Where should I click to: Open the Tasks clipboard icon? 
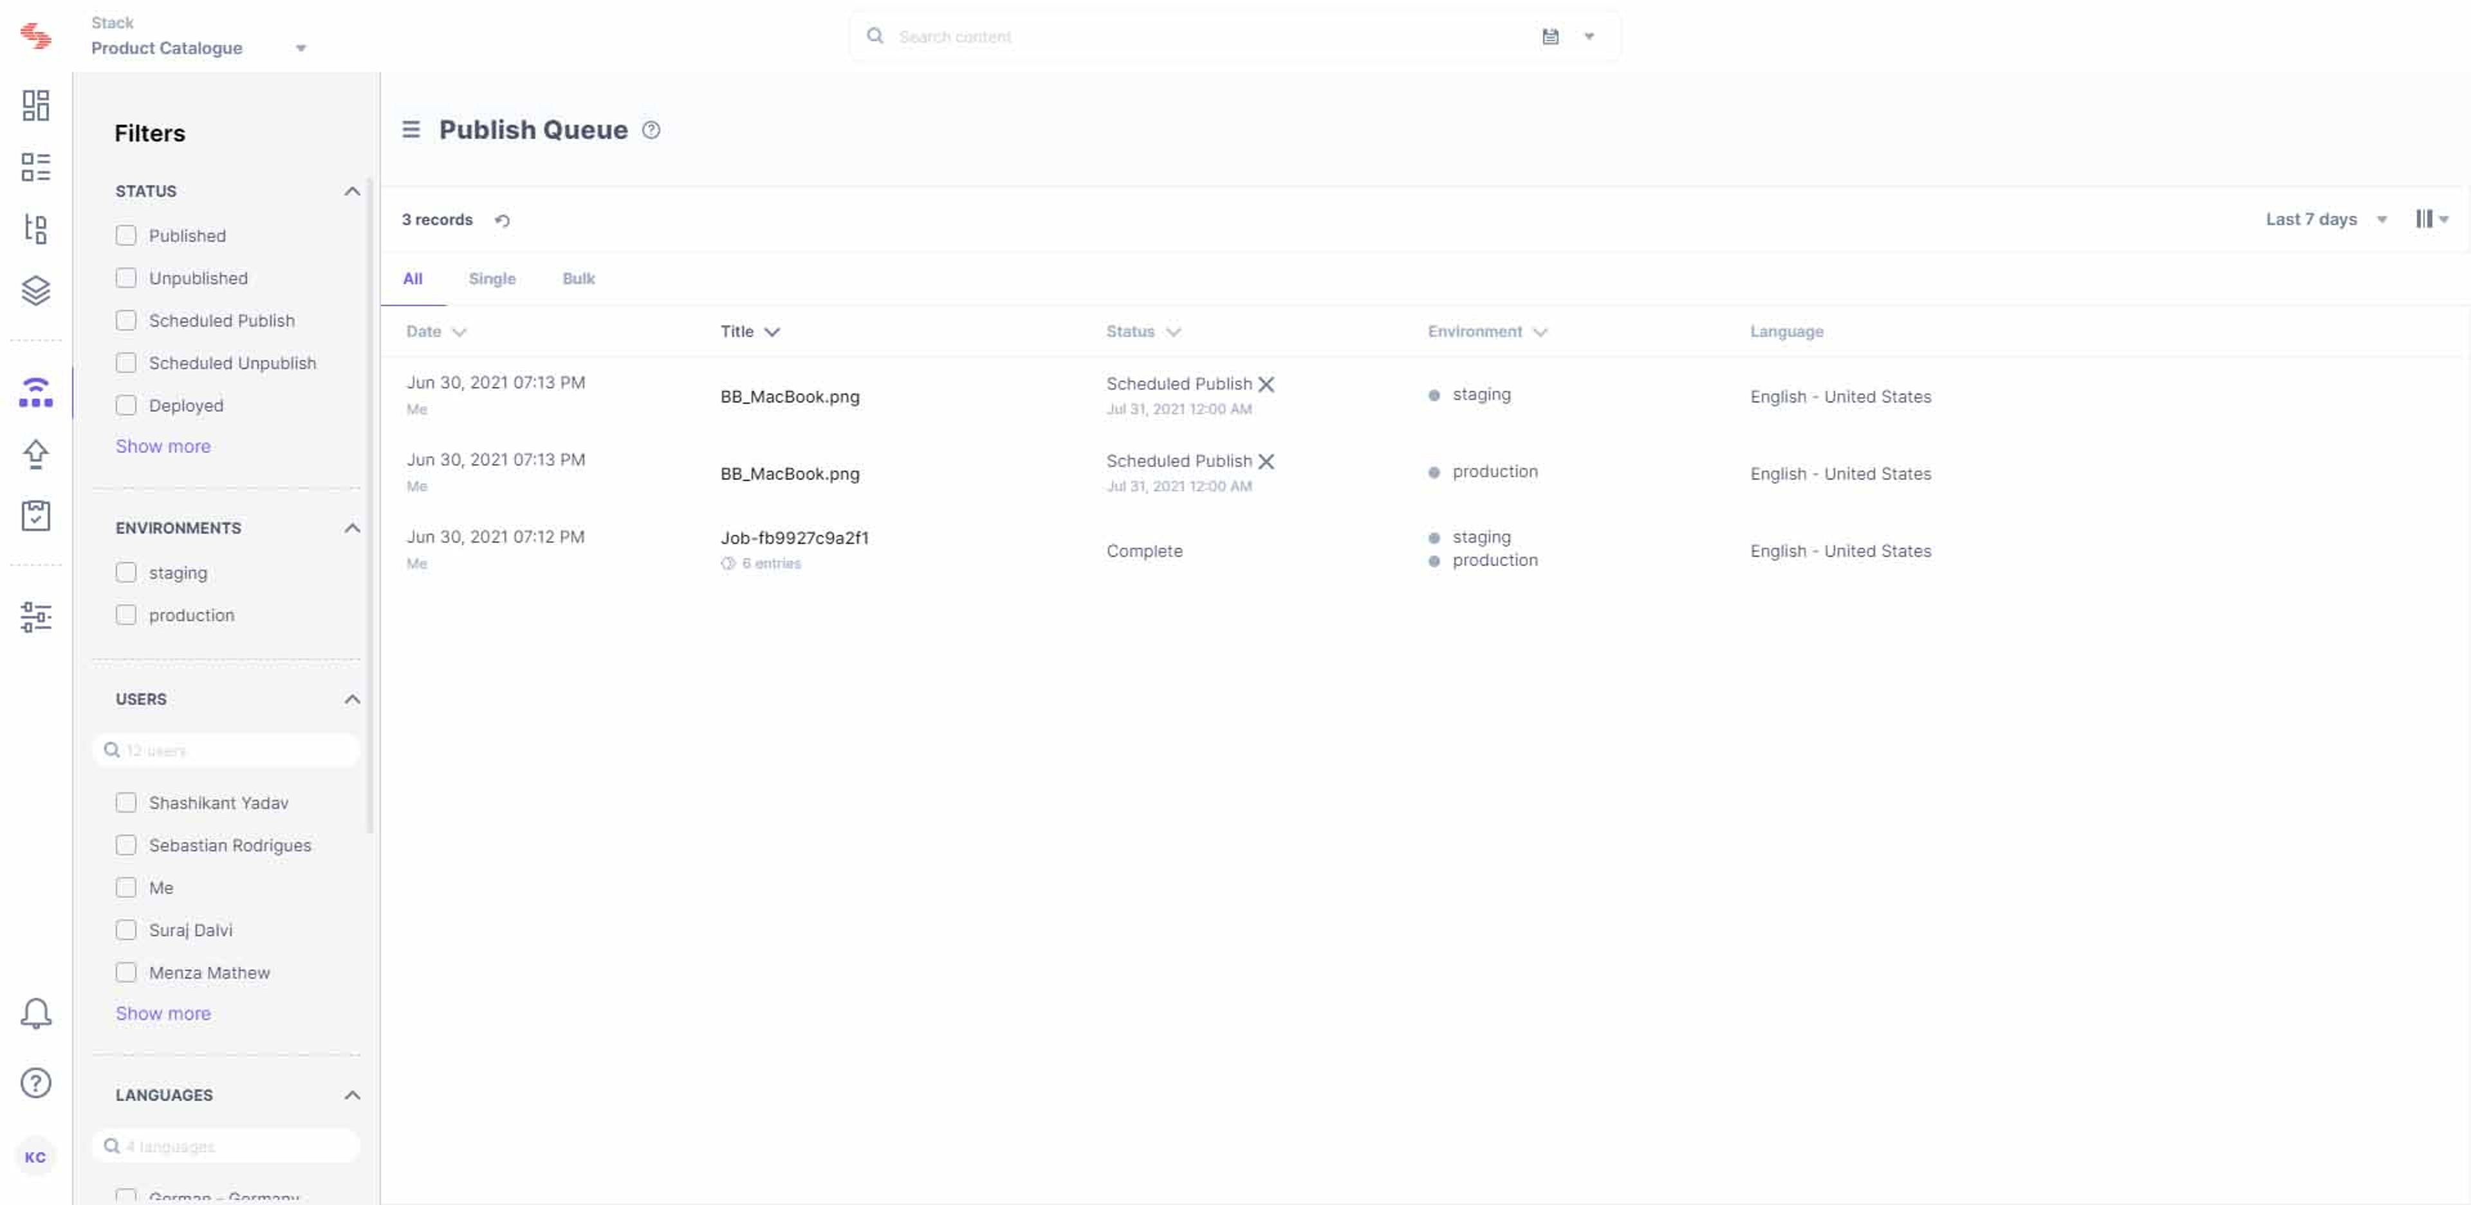(x=35, y=516)
